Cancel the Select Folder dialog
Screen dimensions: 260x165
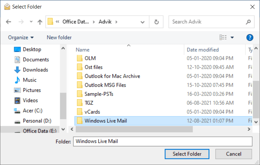pyautogui.click(x=233, y=154)
